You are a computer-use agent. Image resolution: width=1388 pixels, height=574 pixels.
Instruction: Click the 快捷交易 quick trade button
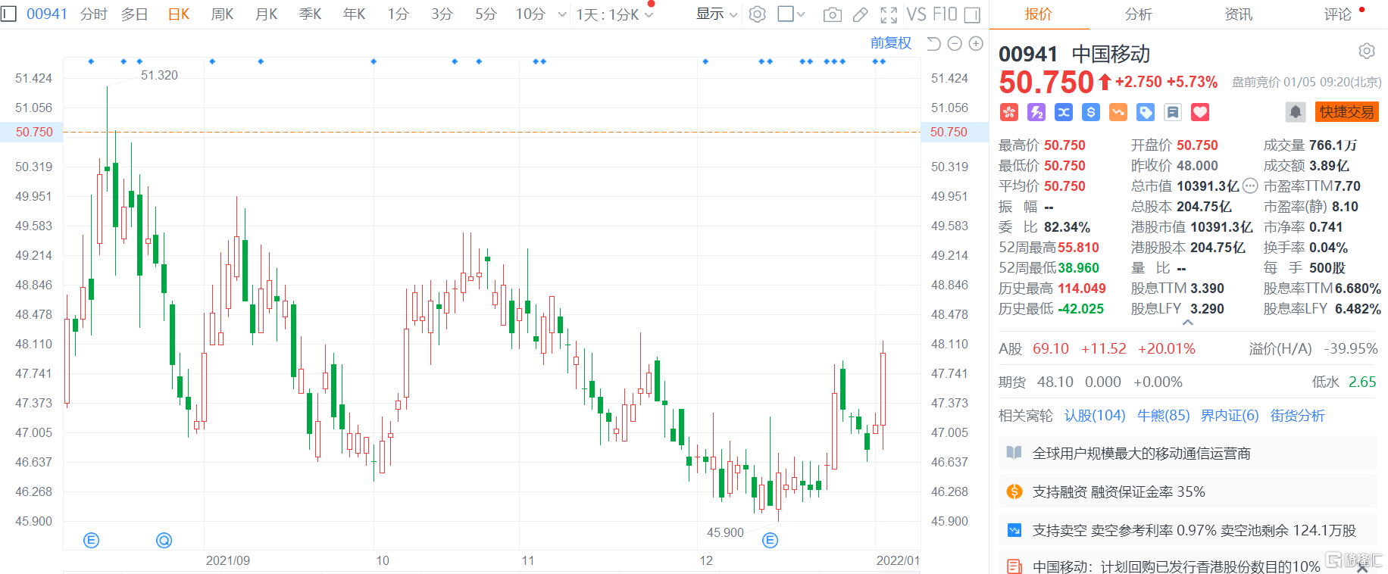(1346, 112)
